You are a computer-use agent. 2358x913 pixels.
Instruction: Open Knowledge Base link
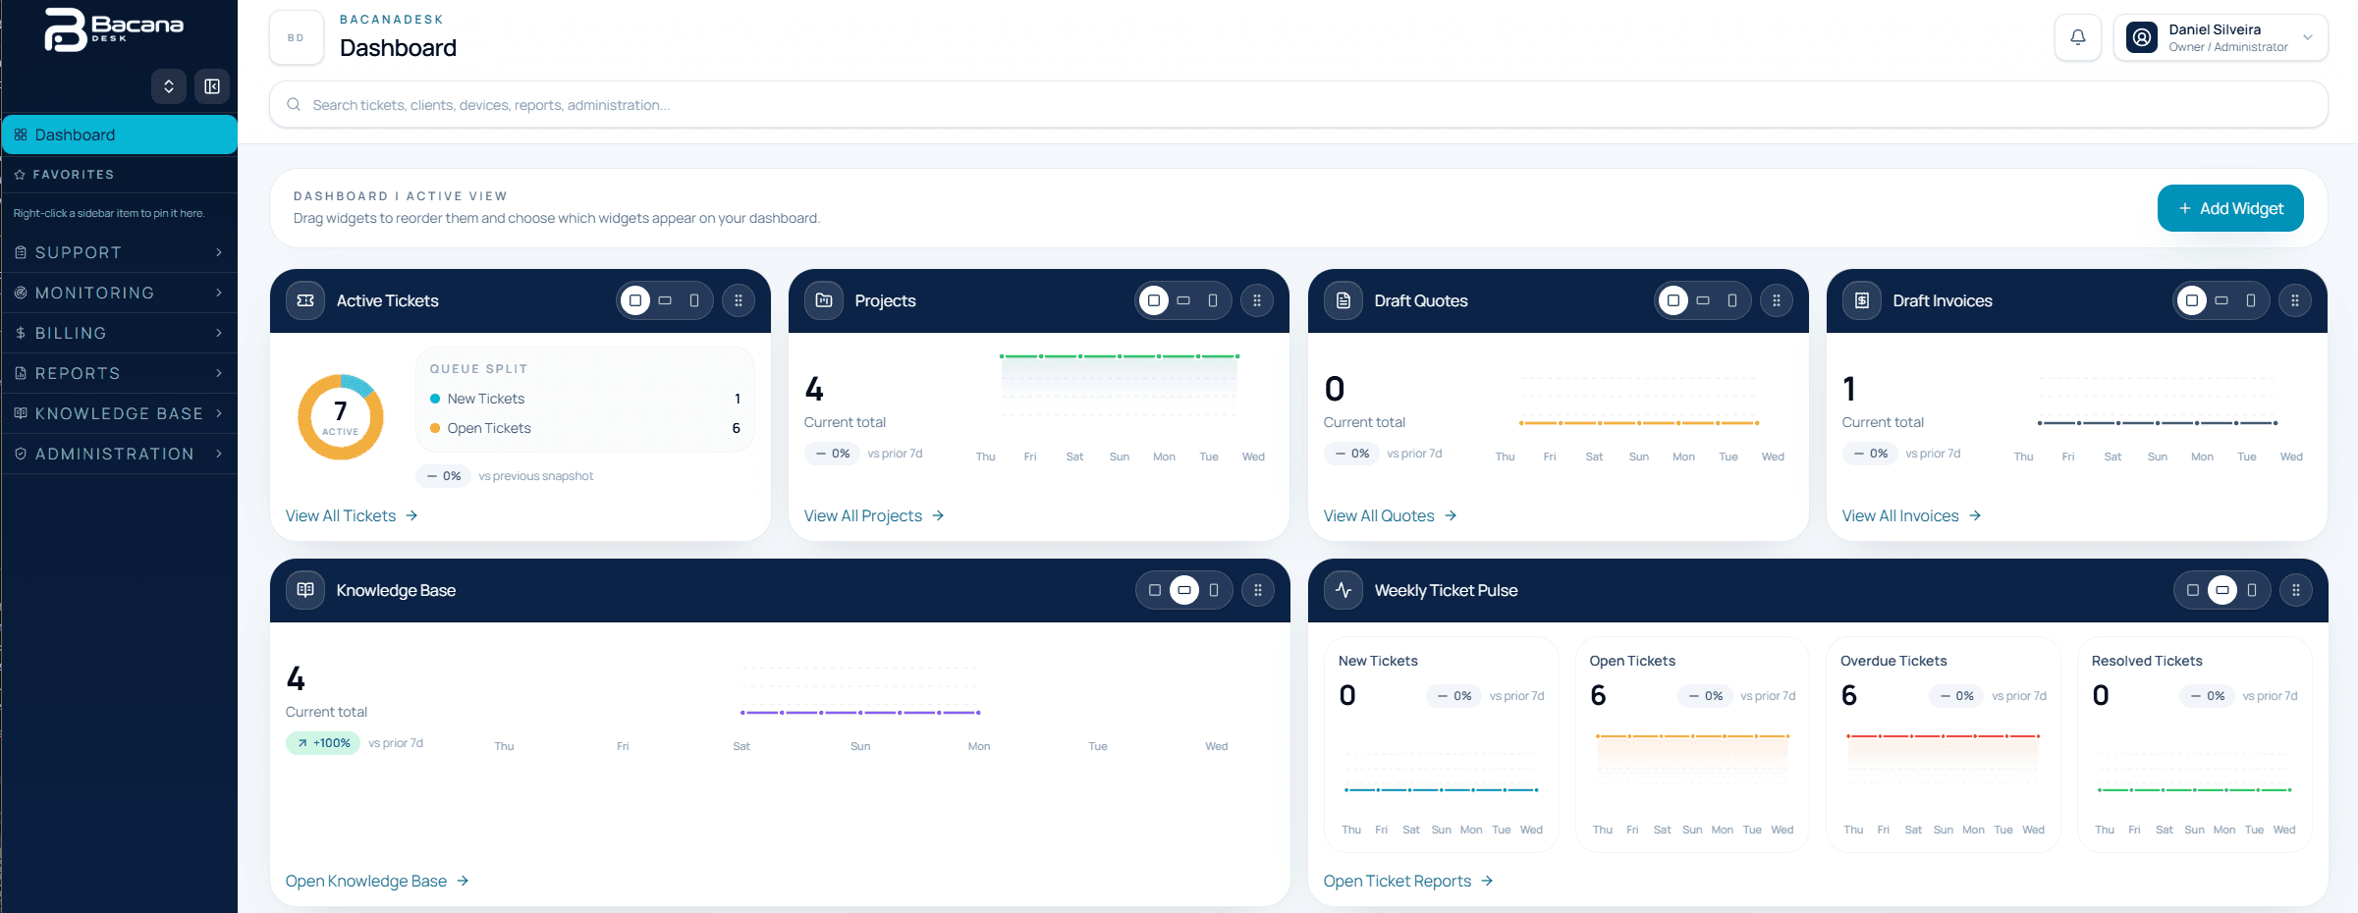pyautogui.click(x=377, y=881)
